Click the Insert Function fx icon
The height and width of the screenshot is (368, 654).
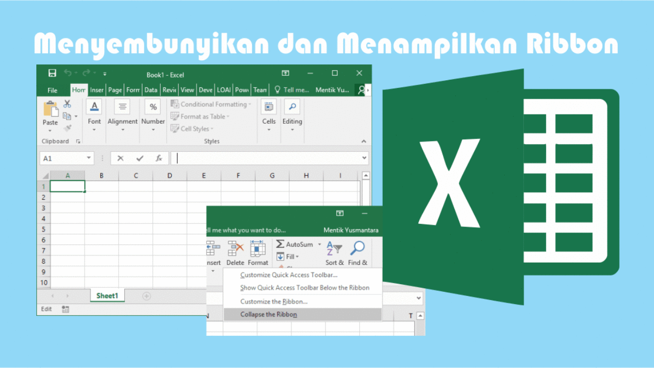click(x=159, y=158)
